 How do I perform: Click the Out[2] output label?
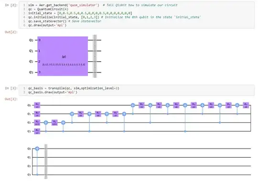(x=11, y=32)
